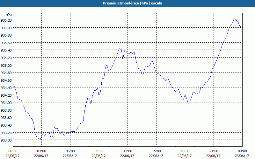Click the 22/06/17 date under 12:00
Viewport: 255px width, 159px height.
(127, 156)
